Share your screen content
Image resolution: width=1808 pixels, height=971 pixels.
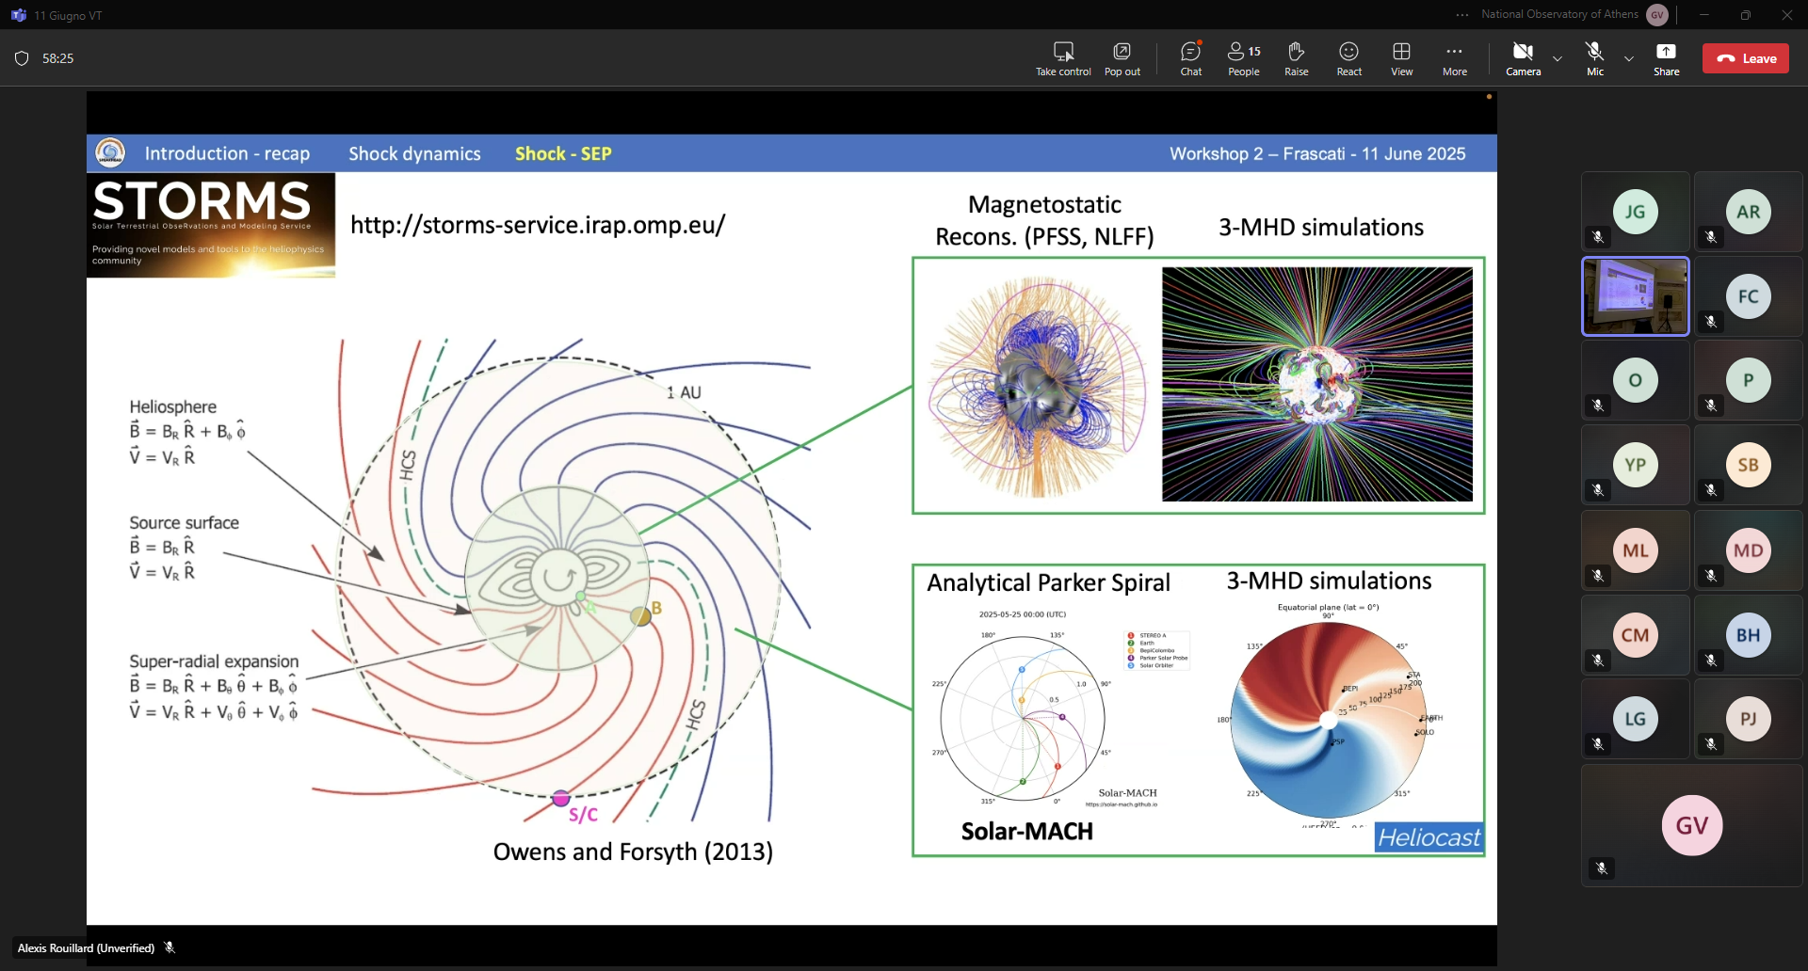[1667, 58]
